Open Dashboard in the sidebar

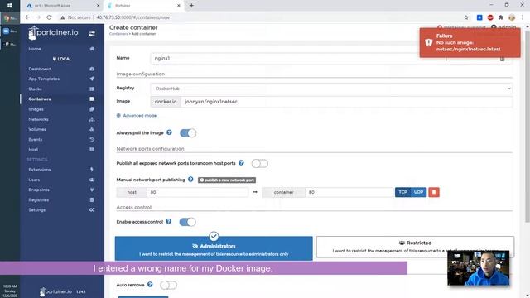pos(40,69)
